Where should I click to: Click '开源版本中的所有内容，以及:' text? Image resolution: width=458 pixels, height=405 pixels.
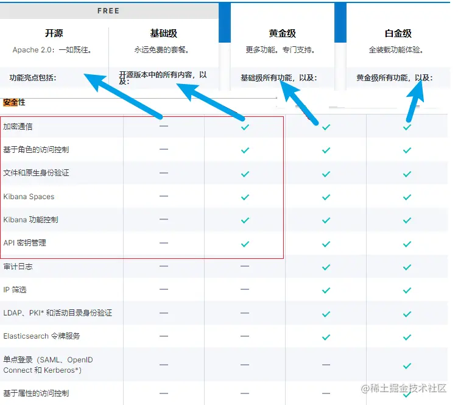[163, 78]
